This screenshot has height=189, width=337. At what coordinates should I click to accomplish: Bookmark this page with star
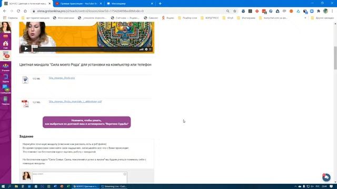(235, 11)
